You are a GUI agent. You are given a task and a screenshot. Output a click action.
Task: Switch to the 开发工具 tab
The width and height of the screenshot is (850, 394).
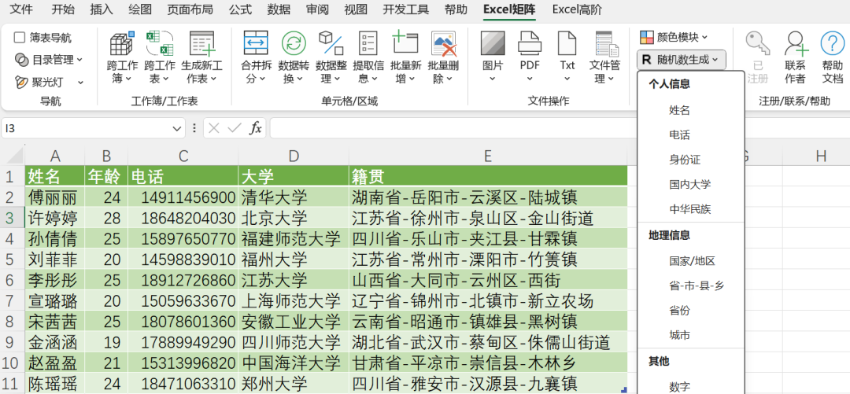coord(405,9)
